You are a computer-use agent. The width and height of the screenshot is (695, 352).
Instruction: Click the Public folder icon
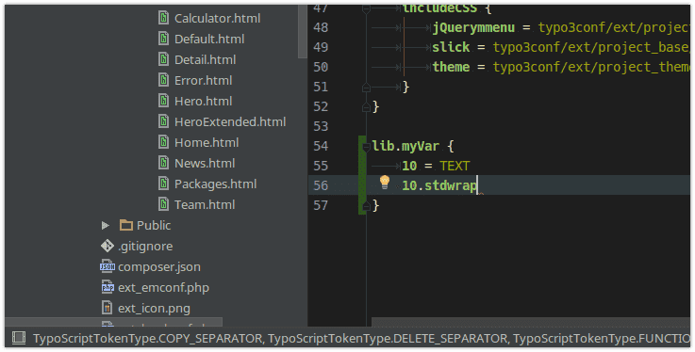coord(126,226)
